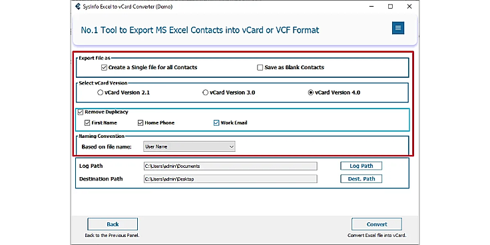The width and height of the screenshot is (490, 245).
Task: Click the Log Path button
Action: coord(362,166)
